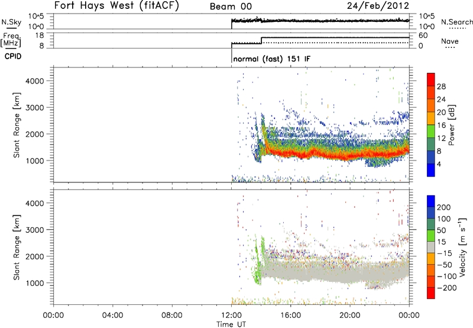Click the '12:00' time axis label
473x328 pixels.
coord(231,316)
